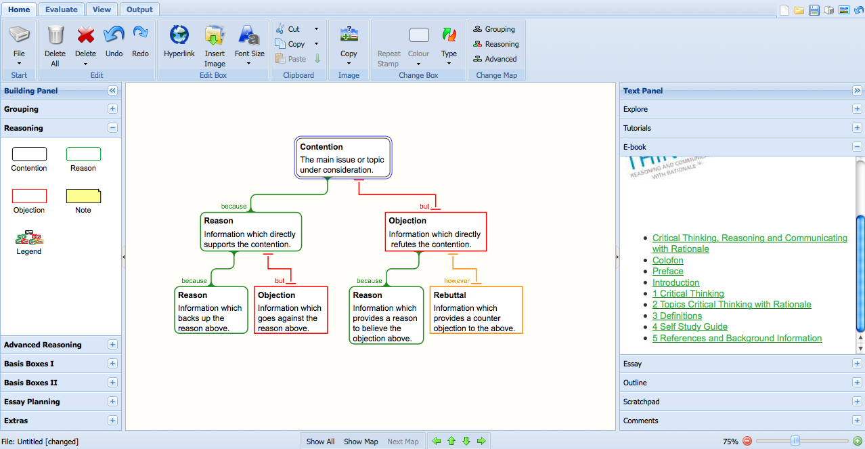Expand the Essay Planning section
This screenshot has height=449, width=865.
(112, 402)
